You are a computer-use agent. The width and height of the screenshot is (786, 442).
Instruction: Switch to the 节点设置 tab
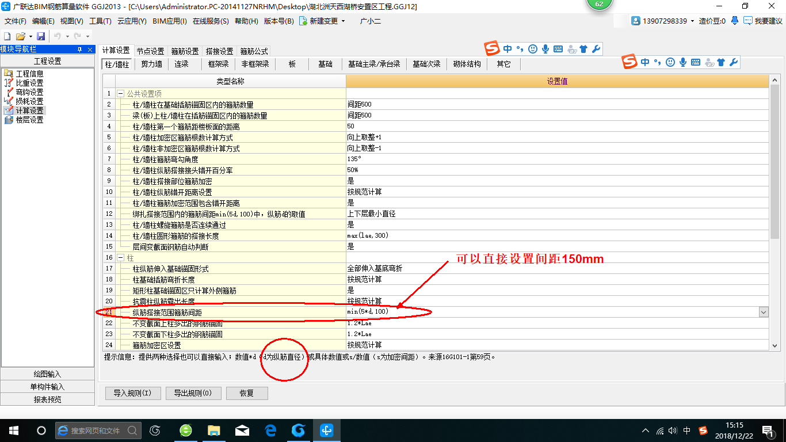(150, 51)
